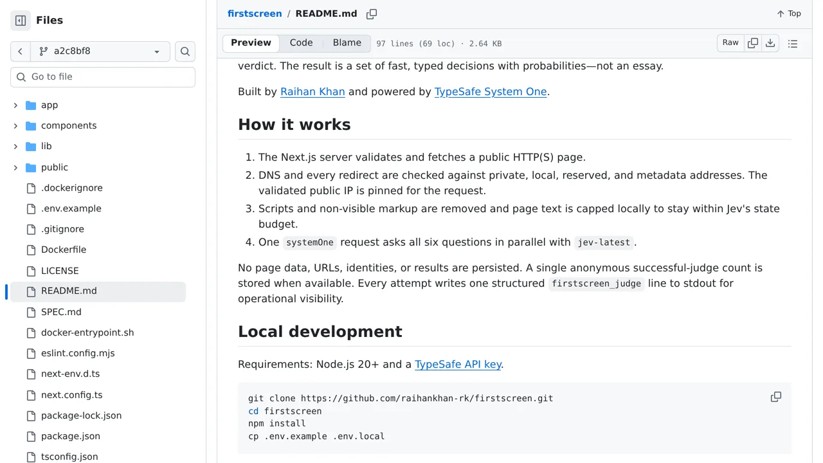
Task: Click the Dockerfile file icon
Action: pos(31,250)
